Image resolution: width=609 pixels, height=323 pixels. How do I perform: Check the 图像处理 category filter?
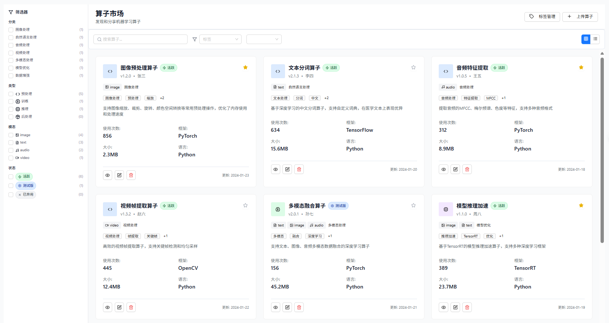pos(11,30)
